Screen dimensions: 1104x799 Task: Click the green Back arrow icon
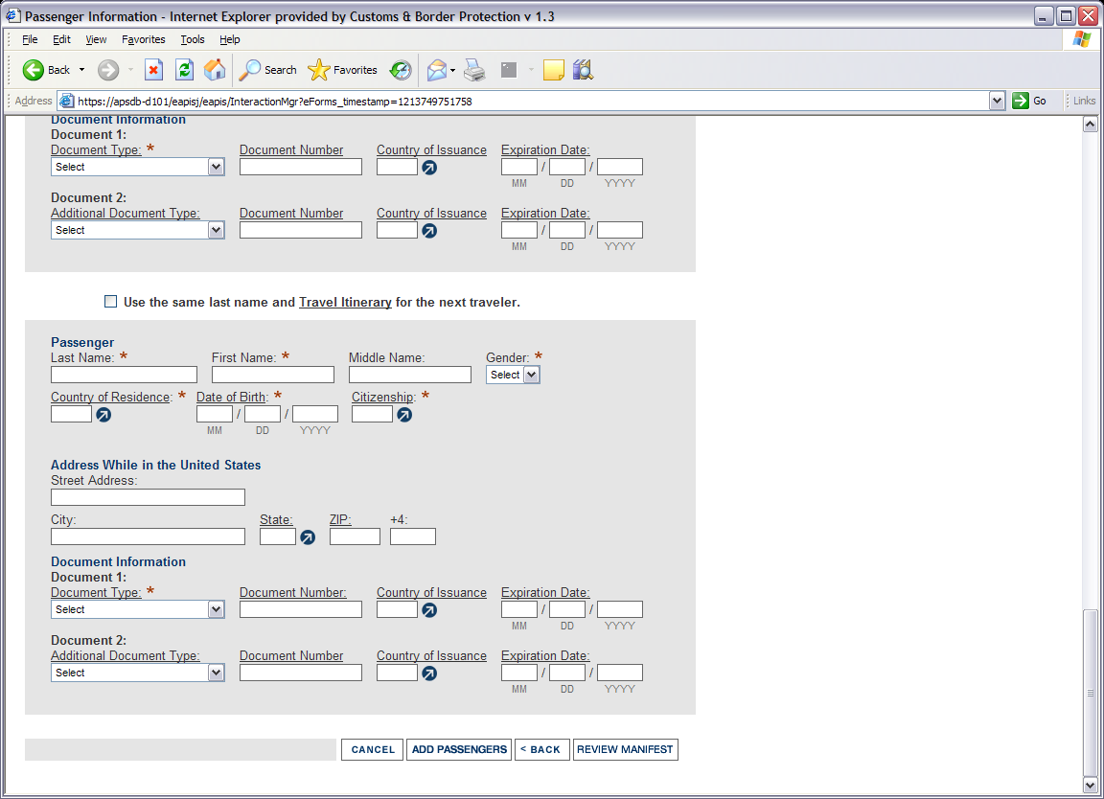click(x=34, y=70)
